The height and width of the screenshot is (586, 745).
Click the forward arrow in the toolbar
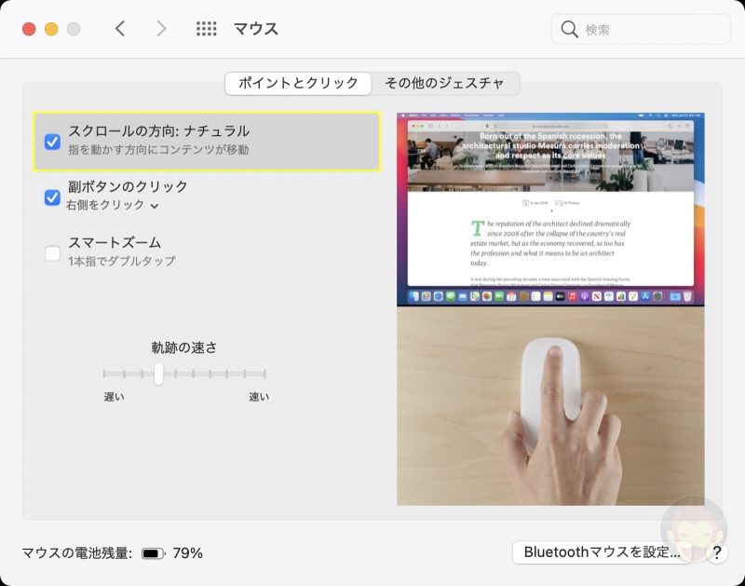161,29
